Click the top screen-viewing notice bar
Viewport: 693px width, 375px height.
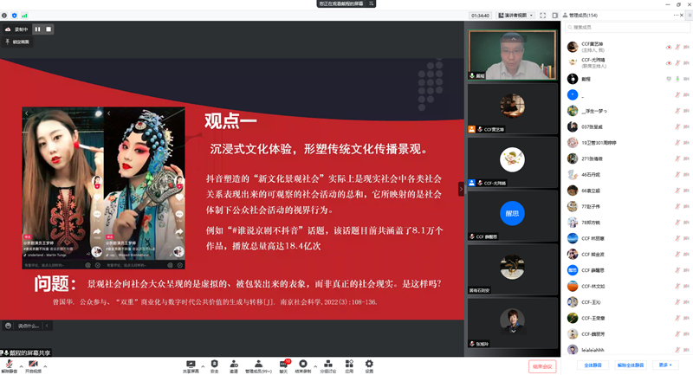[346, 3]
